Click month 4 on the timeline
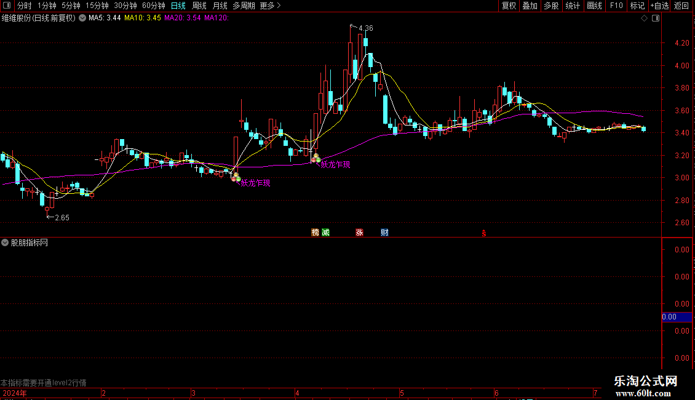The width and height of the screenshot is (695, 400). 298,393
